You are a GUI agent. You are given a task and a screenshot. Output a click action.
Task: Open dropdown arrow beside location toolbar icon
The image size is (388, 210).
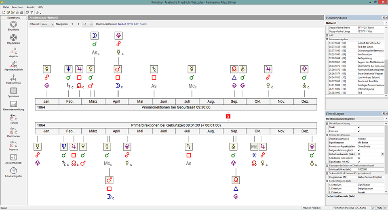pos(40,13)
